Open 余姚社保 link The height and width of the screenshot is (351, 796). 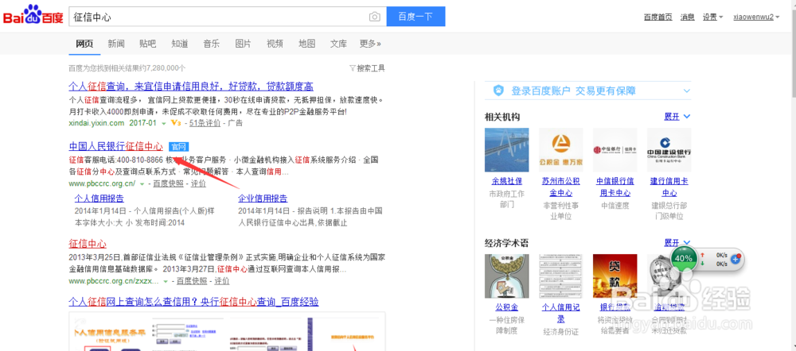[x=506, y=181]
